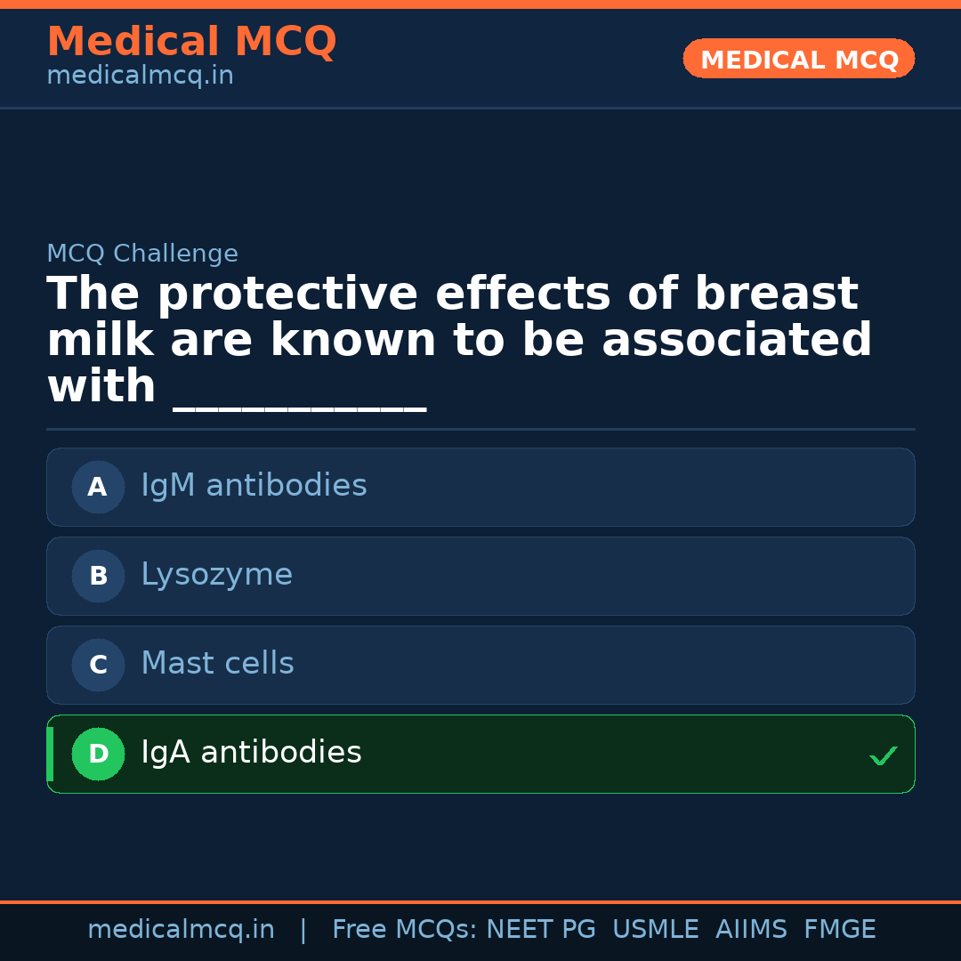Choose the "Lysozyme" answer text

[x=216, y=575]
